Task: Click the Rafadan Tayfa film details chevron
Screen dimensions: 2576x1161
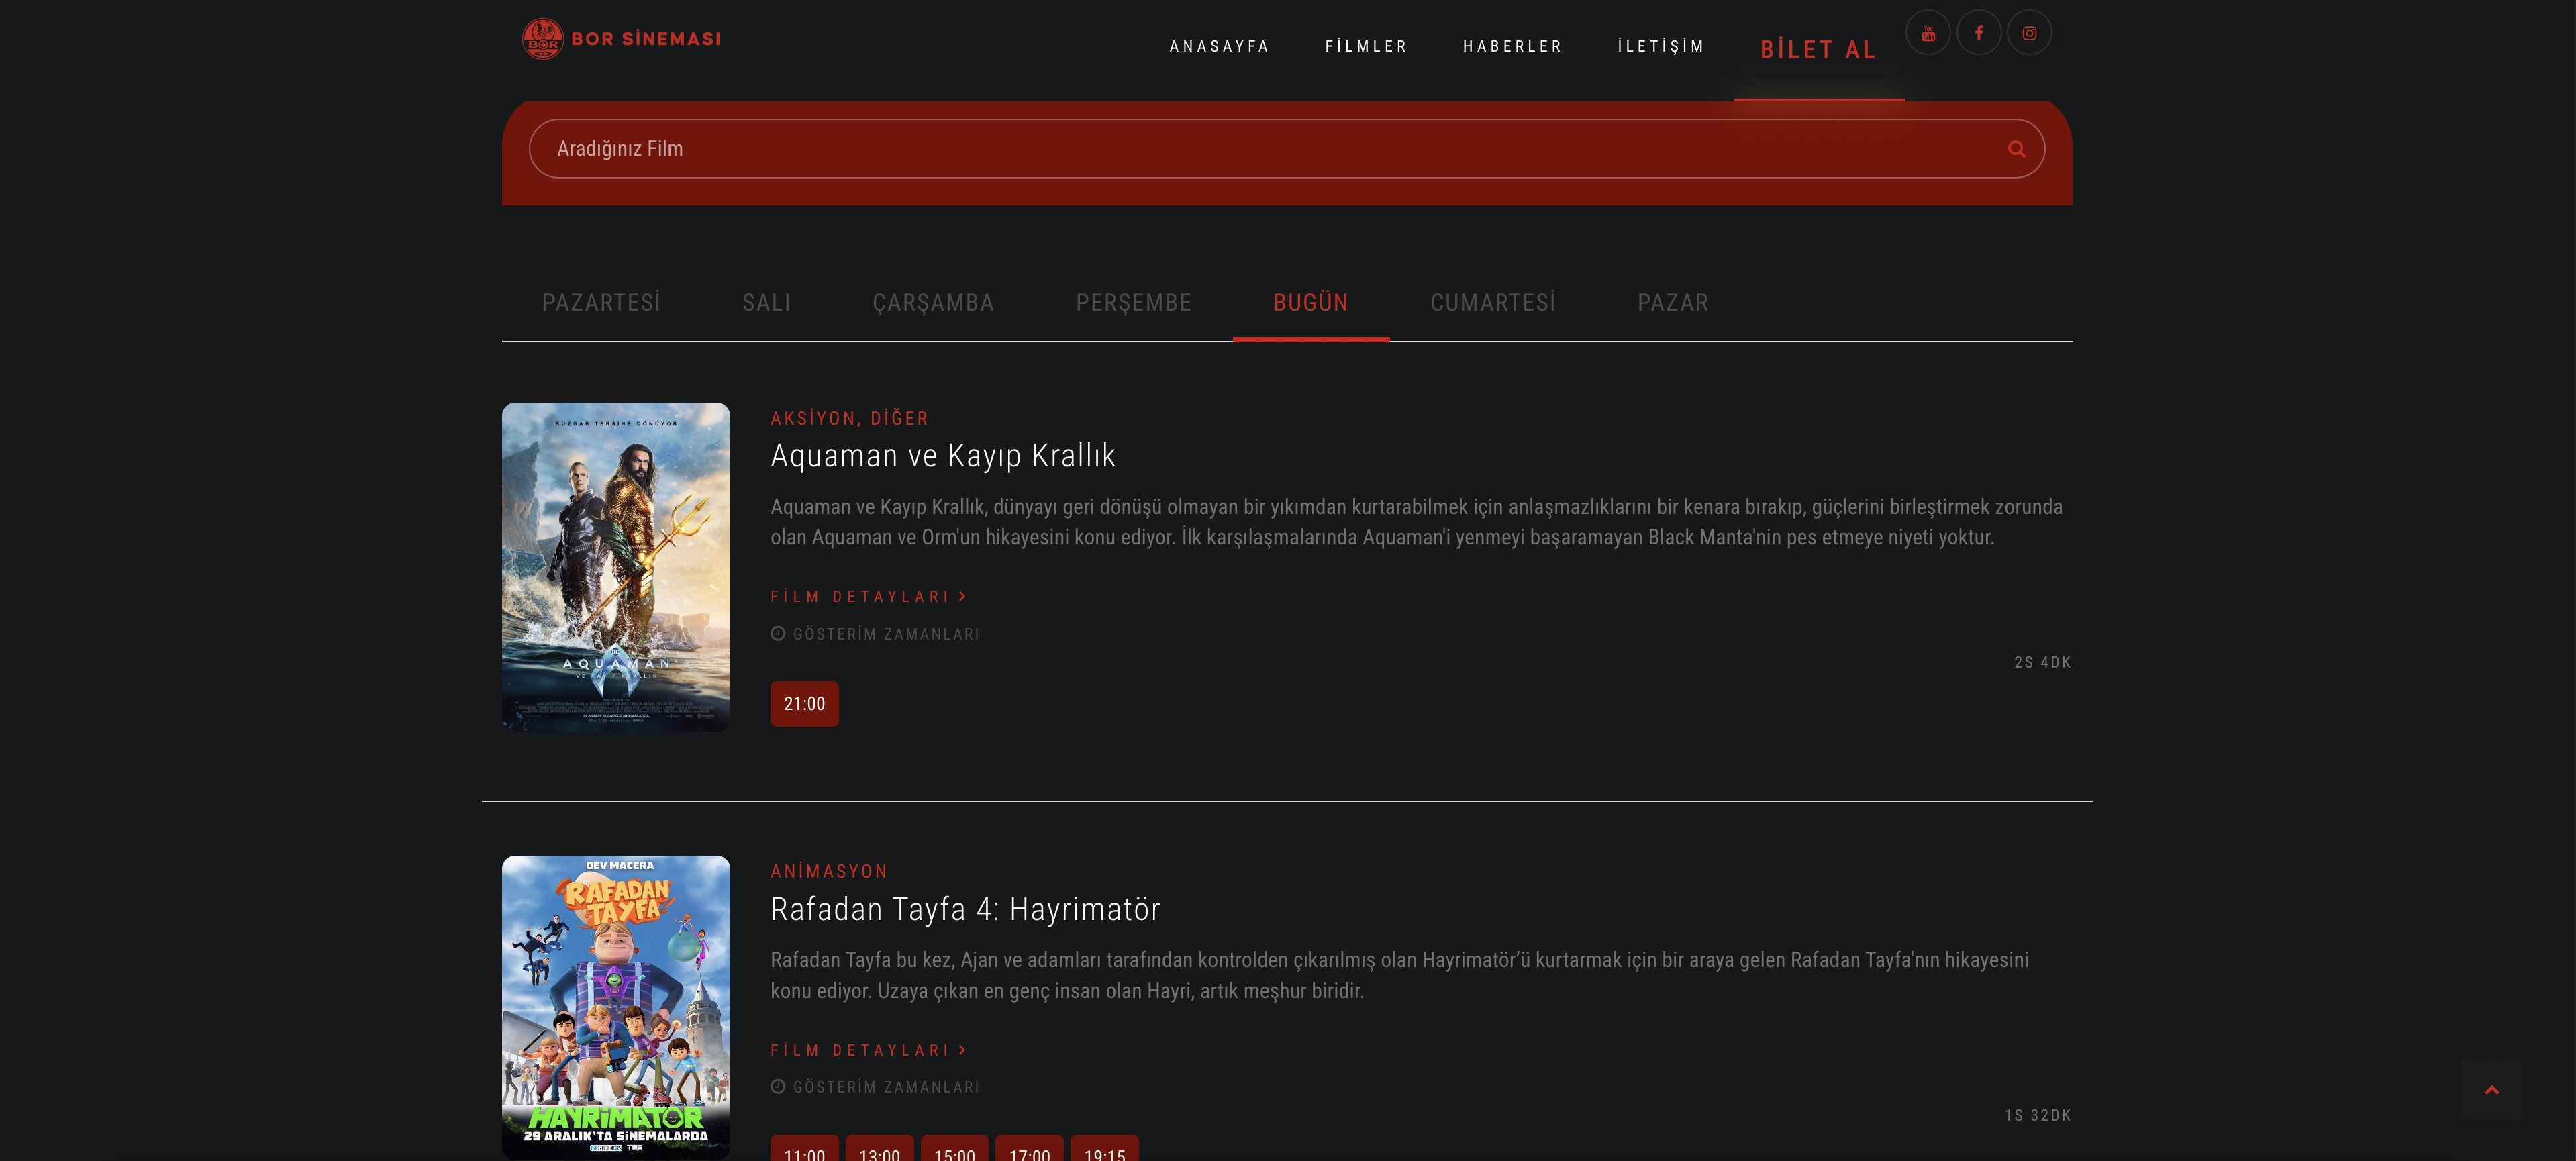Action: (x=963, y=1050)
